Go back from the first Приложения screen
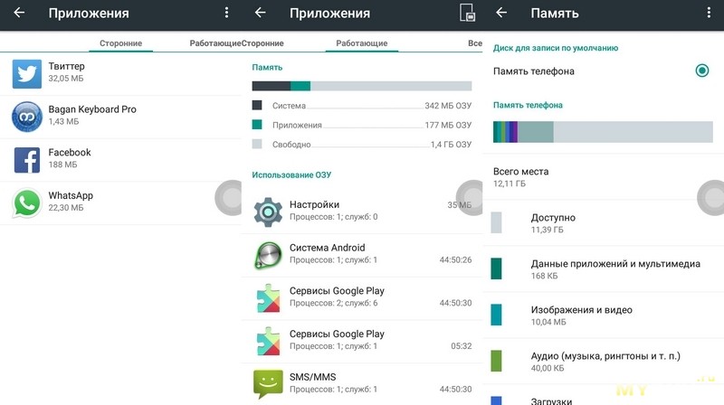The width and height of the screenshot is (724, 405). [x=19, y=13]
